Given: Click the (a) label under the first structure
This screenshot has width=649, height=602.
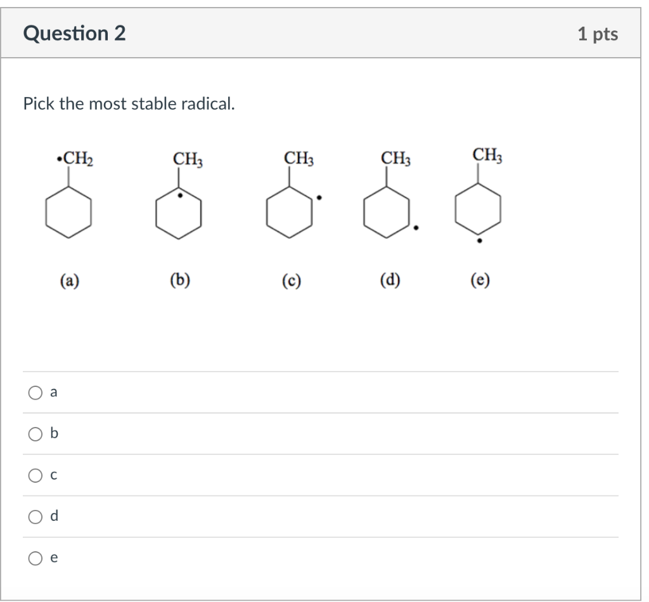Looking at the screenshot, I should (68, 280).
